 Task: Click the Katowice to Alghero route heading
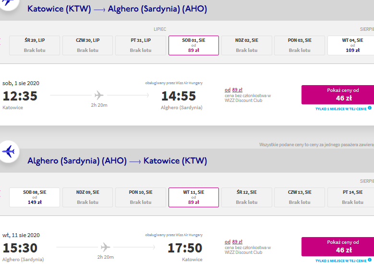coord(117,9)
